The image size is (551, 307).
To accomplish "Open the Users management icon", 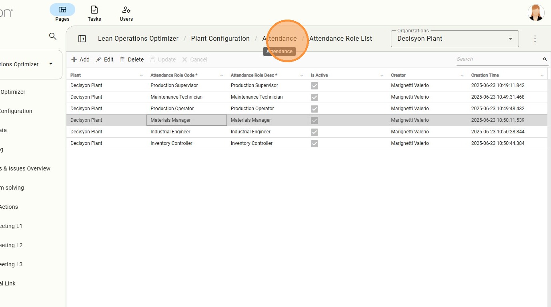I will 126,10.
